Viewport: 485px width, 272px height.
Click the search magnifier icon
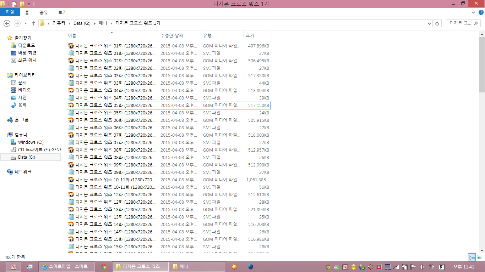click(476, 23)
